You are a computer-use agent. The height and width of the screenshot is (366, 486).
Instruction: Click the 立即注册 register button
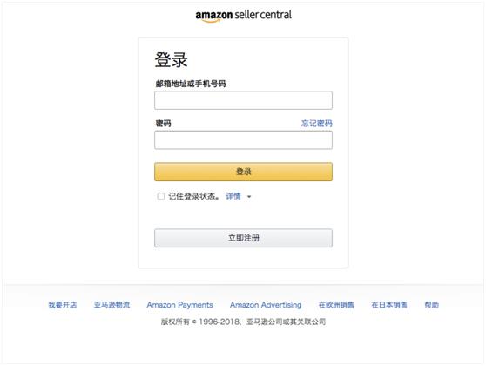[x=243, y=238]
